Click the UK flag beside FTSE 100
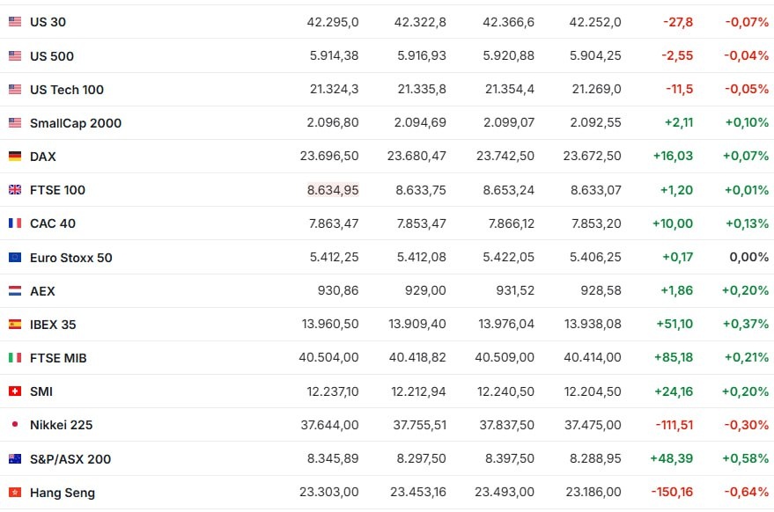This screenshot has width=774, height=512. point(15,190)
